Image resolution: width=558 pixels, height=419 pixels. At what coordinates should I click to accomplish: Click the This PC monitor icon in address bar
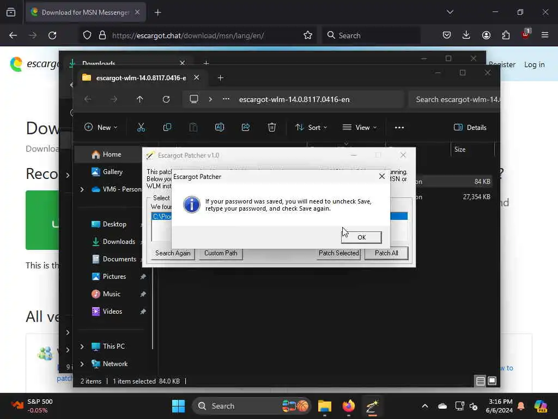click(x=194, y=99)
